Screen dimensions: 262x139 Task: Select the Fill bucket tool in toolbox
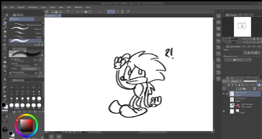(5, 62)
